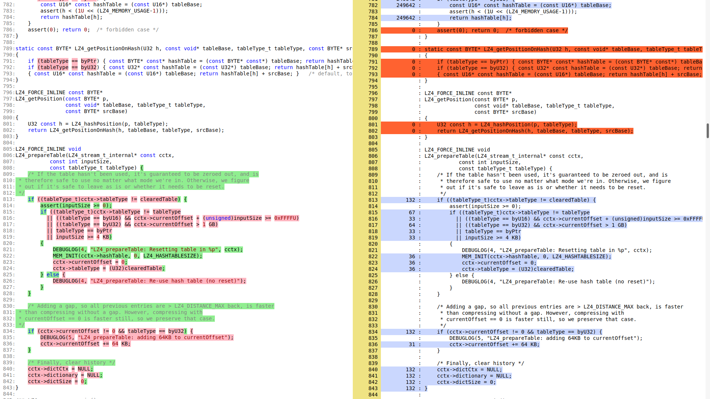Click 'cctx->dictCtx = NULL;' in left pane line 840
The width and height of the screenshot is (710, 399).
pyautogui.click(x=61, y=369)
